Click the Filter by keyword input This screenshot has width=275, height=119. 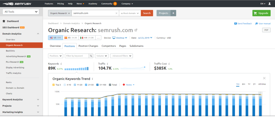[x=77, y=56]
